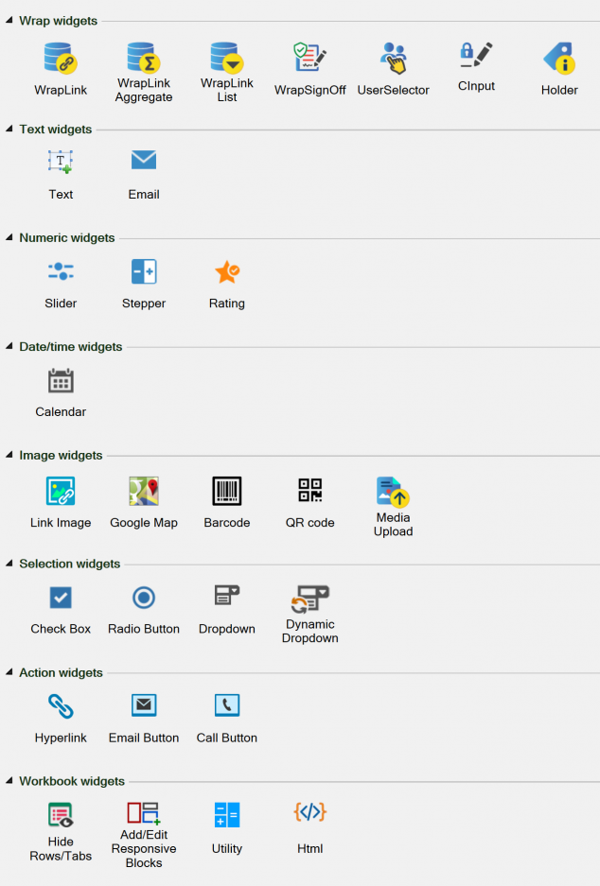Click the Hide Rows/Tabs widget
Image resolution: width=600 pixels, height=886 pixels.
[61, 814]
